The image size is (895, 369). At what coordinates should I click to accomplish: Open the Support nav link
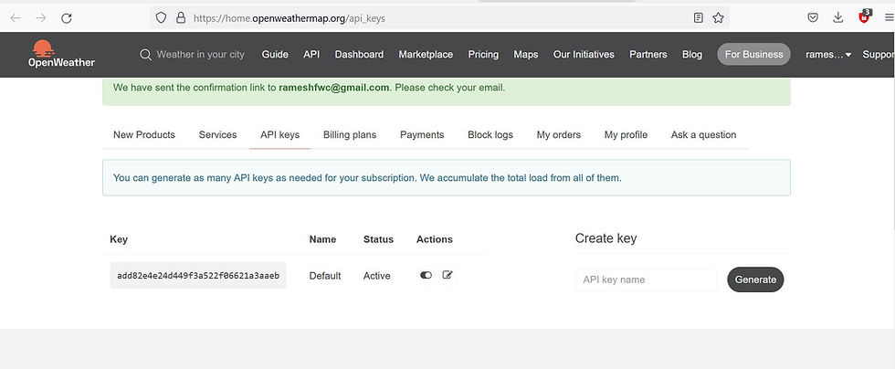(x=879, y=54)
